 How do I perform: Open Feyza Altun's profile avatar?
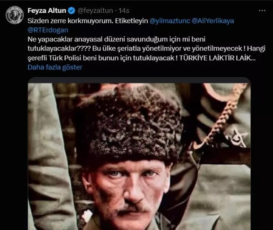(x=15, y=15)
